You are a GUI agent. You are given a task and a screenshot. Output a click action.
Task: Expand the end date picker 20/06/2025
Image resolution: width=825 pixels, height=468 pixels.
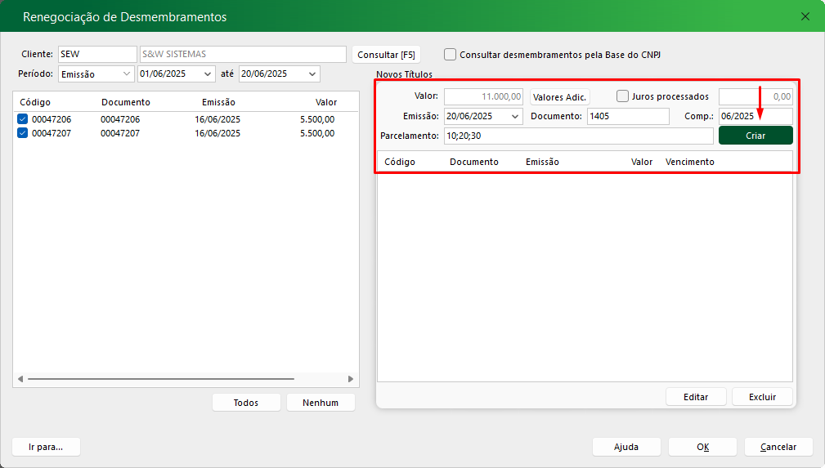(x=312, y=74)
